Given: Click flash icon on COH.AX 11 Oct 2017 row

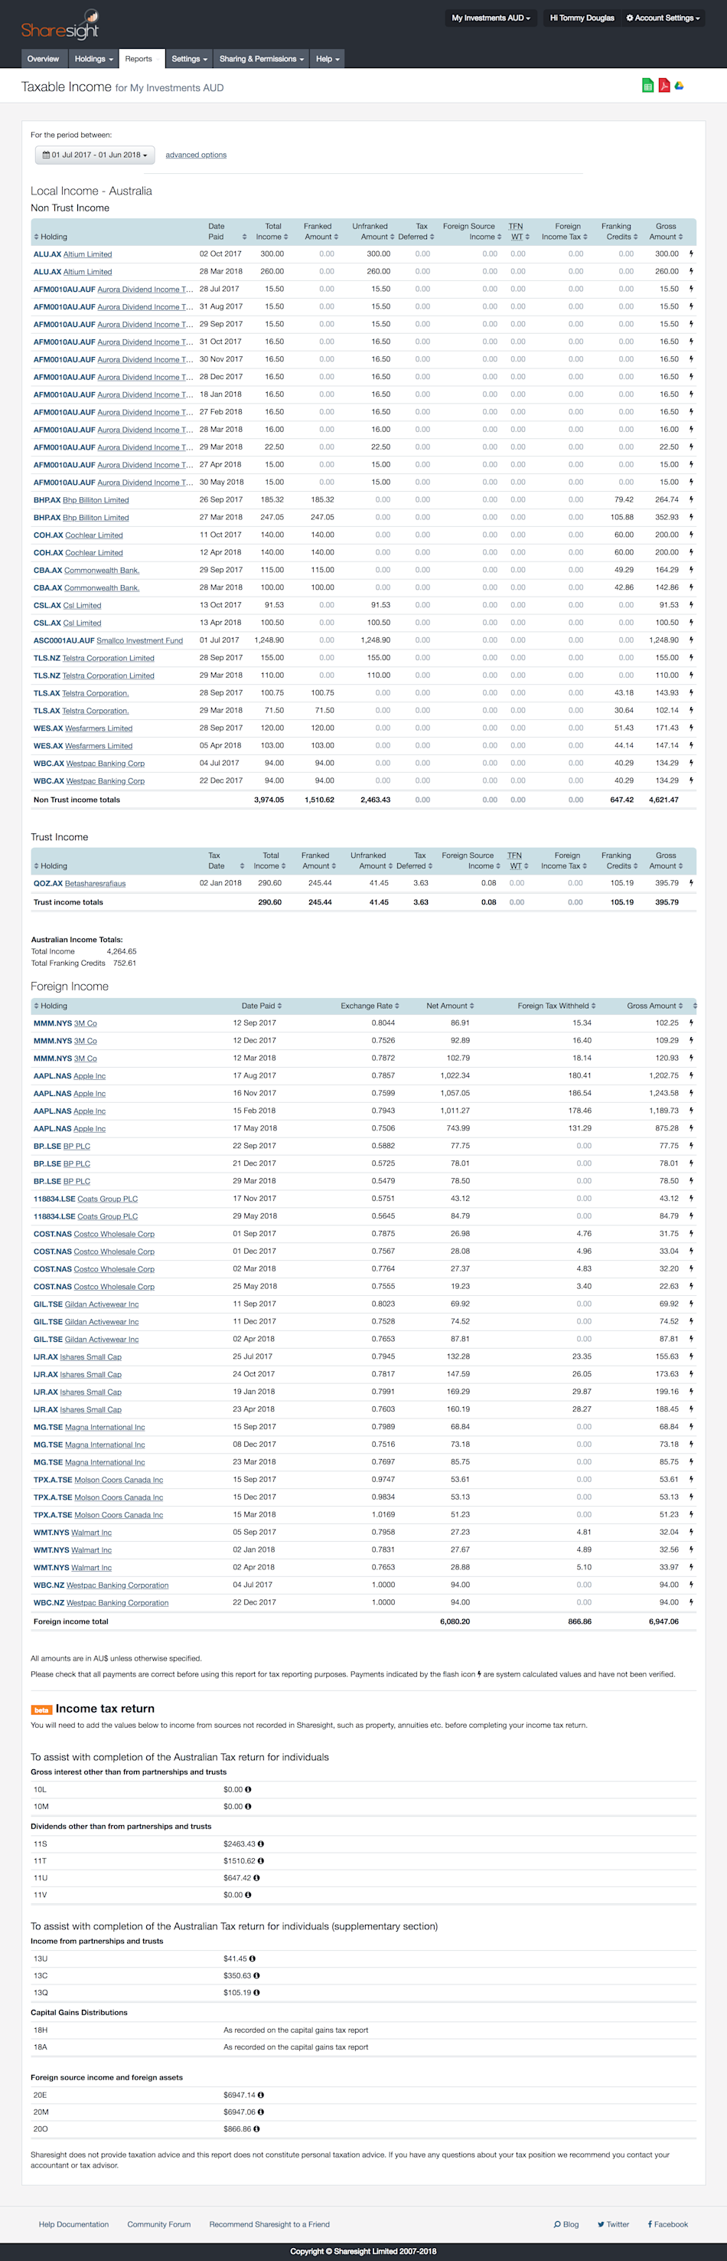Looking at the screenshot, I should pyautogui.click(x=691, y=535).
